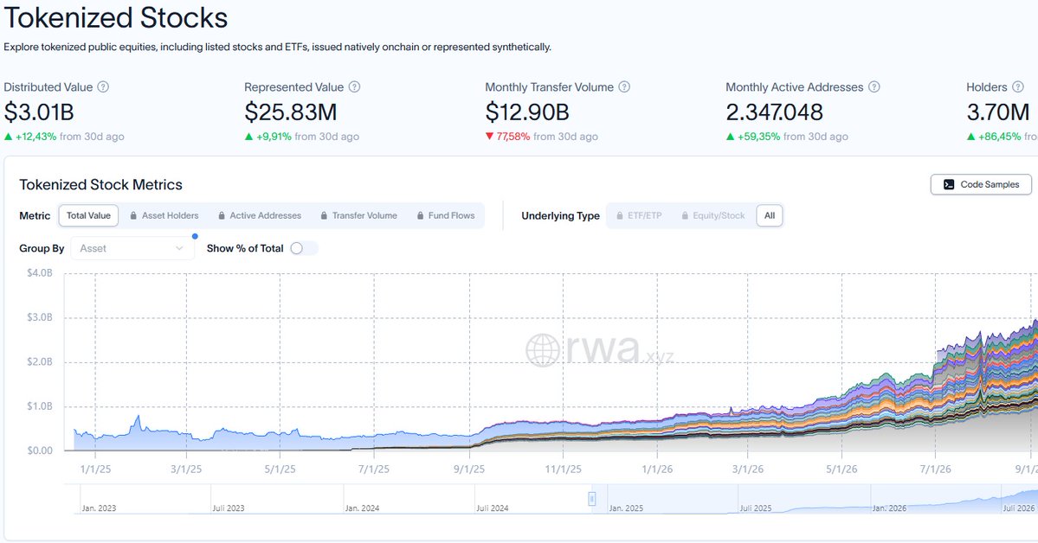The height and width of the screenshot is (543, 1038).
Task: Click the +12,43% change under Distributed Value
Action: coord(35,137)
